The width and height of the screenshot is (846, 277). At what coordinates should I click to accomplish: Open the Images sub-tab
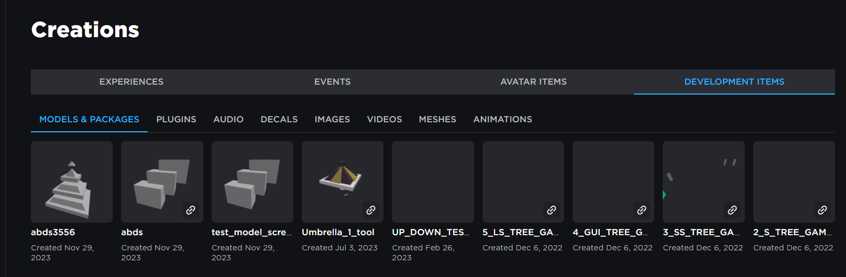(332, 119)
